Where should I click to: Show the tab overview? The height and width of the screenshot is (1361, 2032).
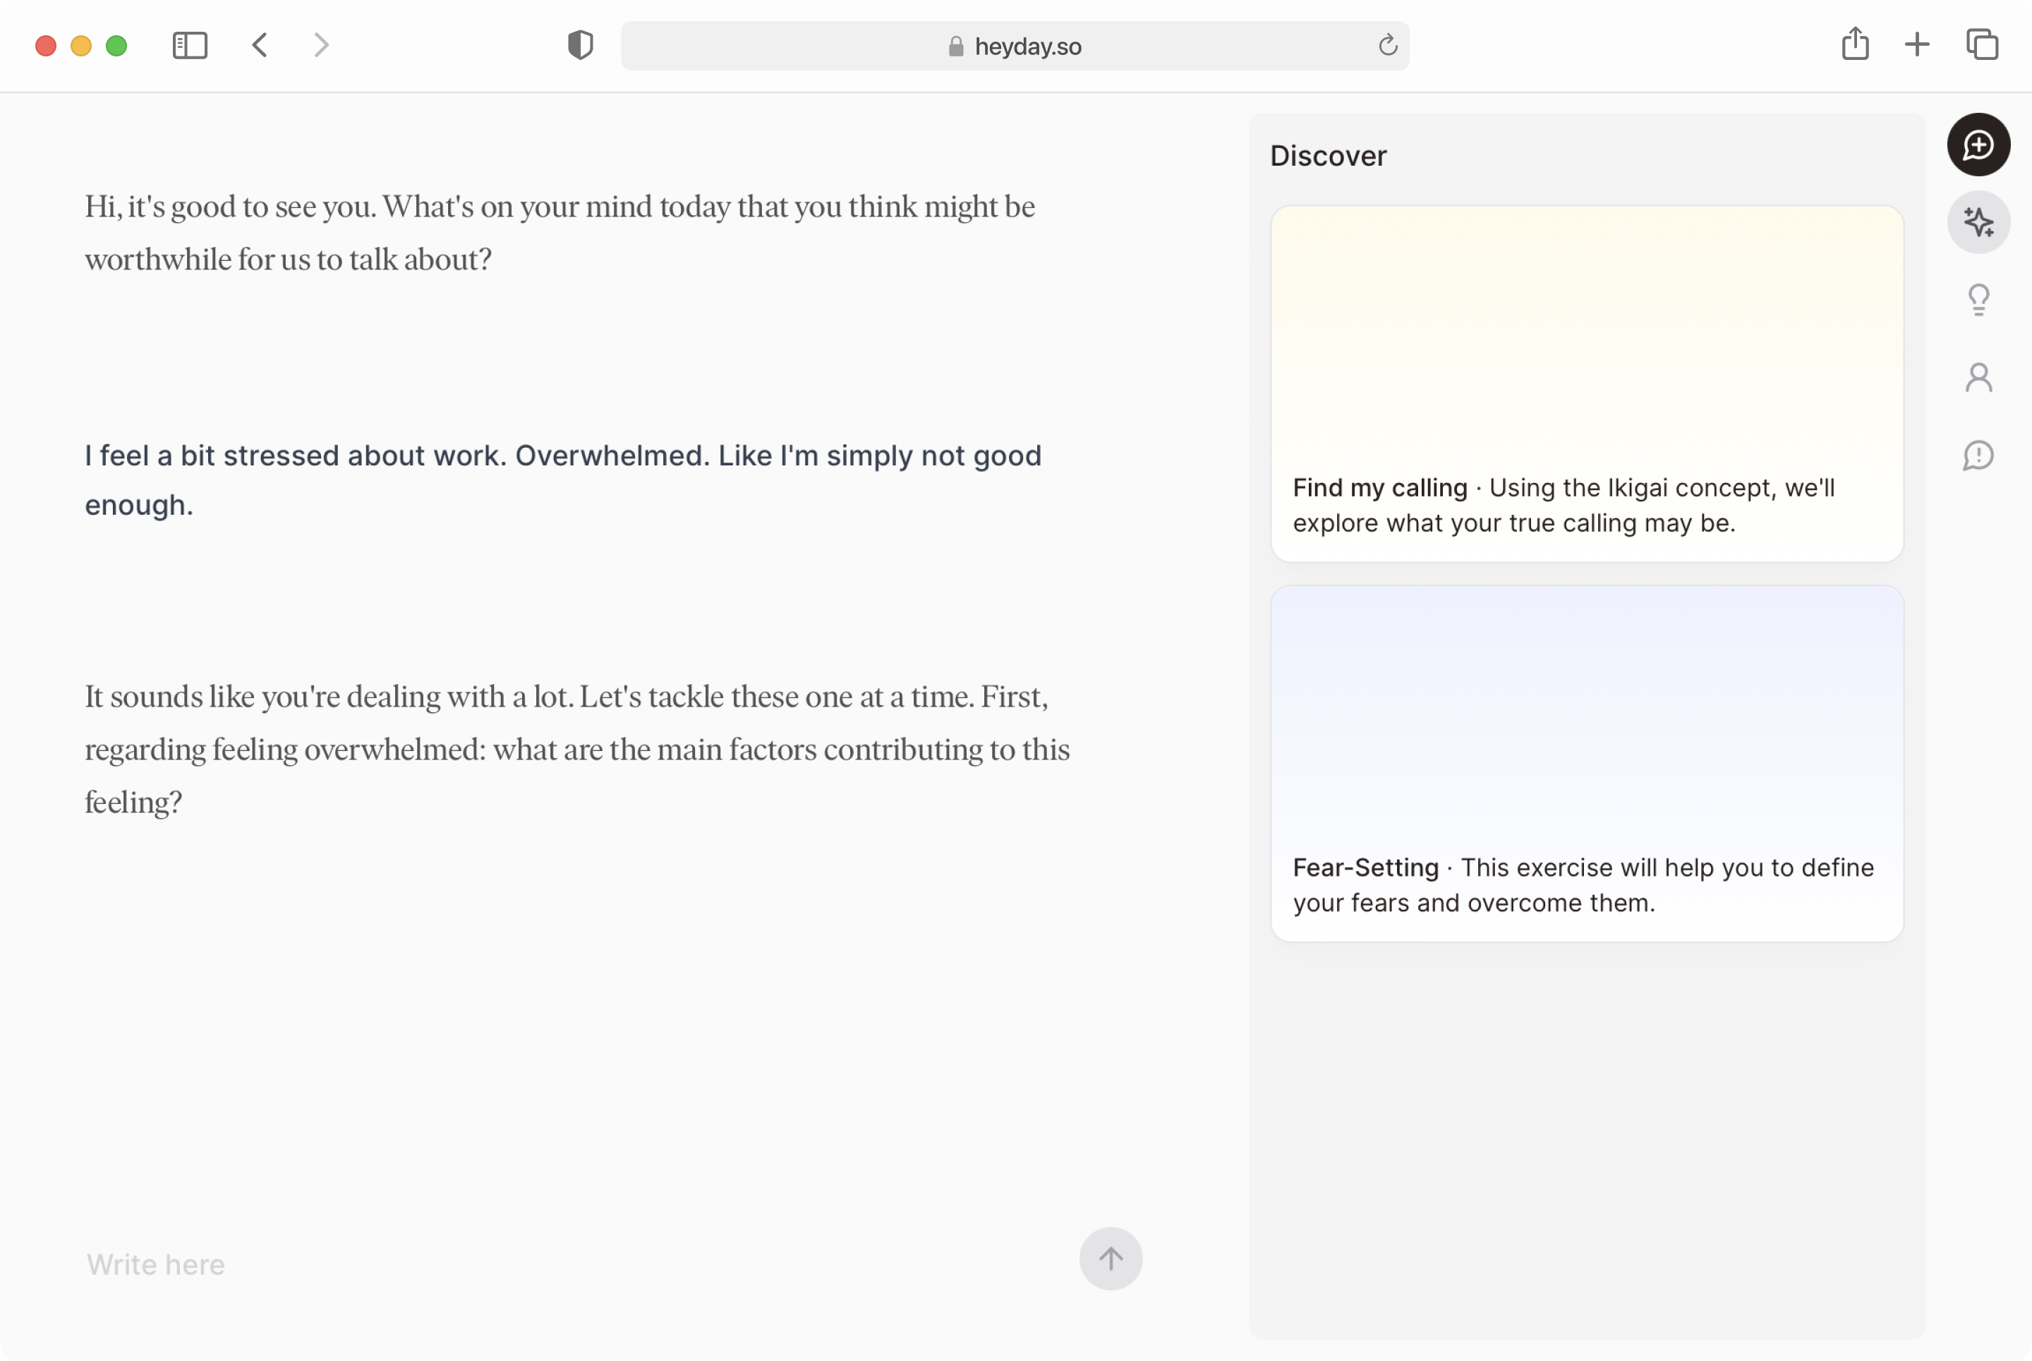pyautogui.click(x=1983, y=44)
